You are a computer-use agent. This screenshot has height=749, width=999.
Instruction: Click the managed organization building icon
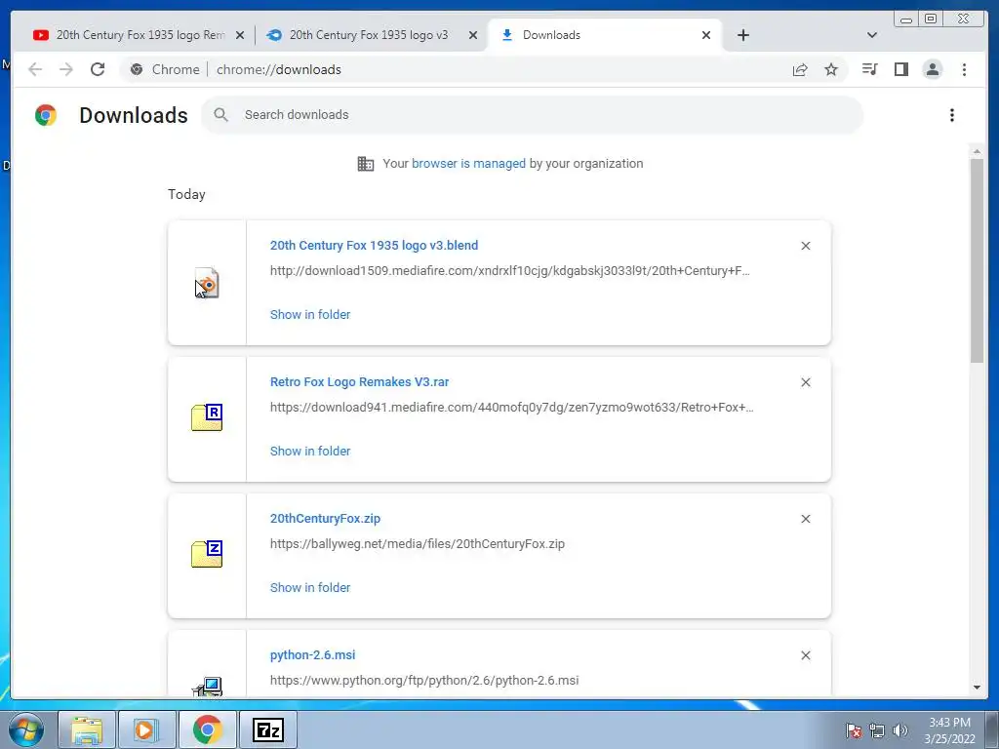[365, 164]
